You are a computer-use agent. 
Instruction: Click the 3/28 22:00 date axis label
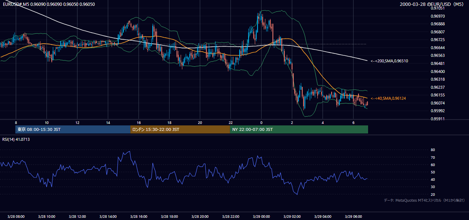(x=230, y=217)
